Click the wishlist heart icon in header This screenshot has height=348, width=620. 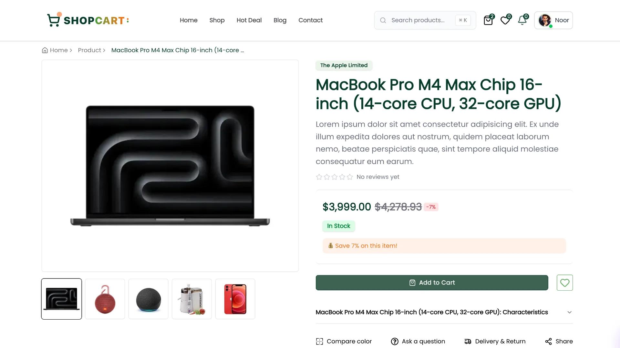click(x=505, y=20)
